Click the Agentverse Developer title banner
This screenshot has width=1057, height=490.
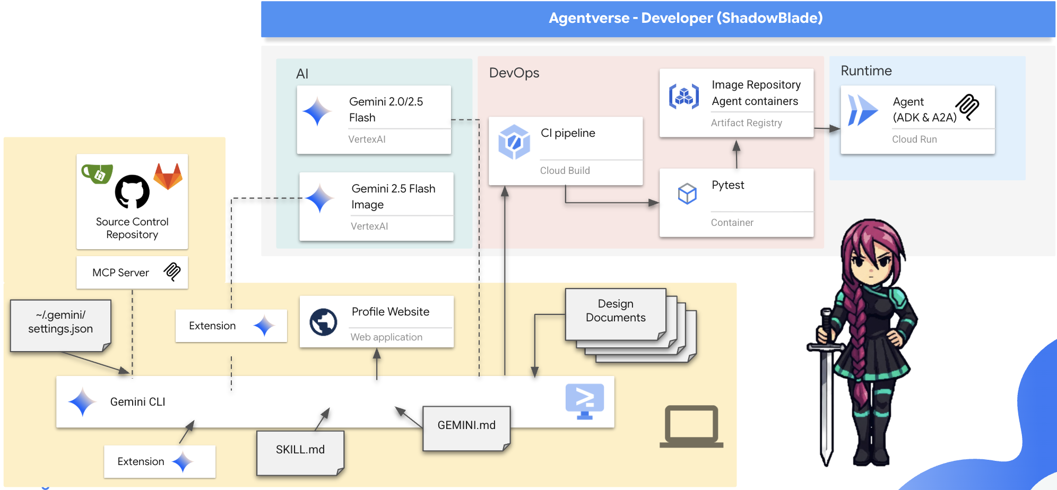(x=657, y=19)
